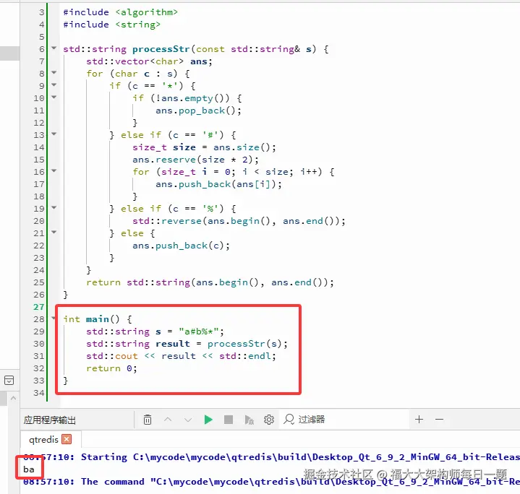Collapse else-if '#' fold at line 13

pos(54,134)
